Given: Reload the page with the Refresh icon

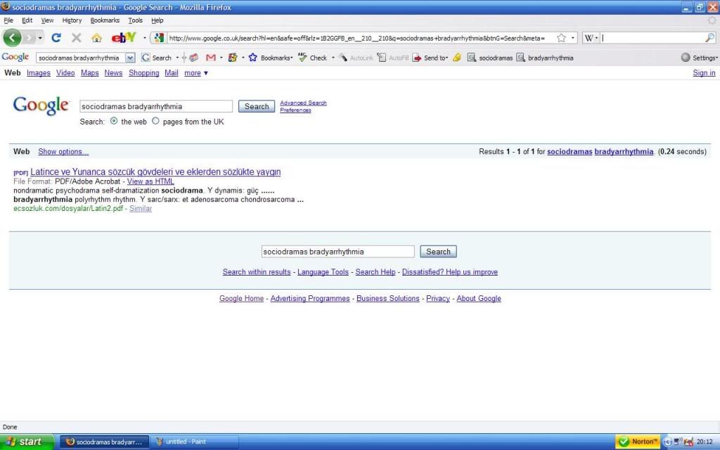Looking at the screenshot, I should click(56, 38).
